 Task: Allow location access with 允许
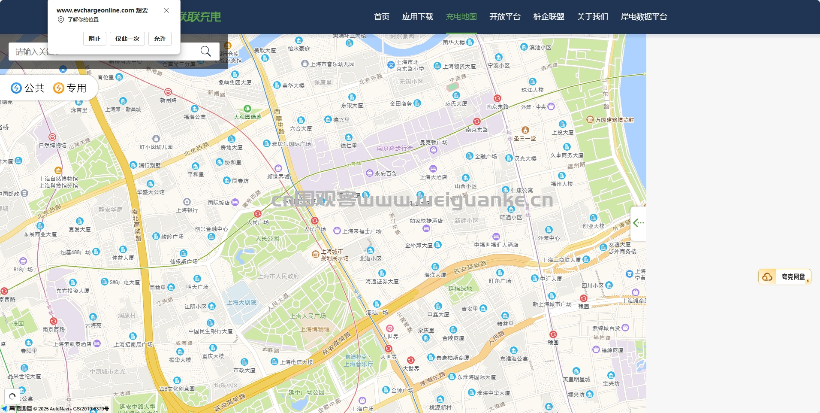(160, 39)
